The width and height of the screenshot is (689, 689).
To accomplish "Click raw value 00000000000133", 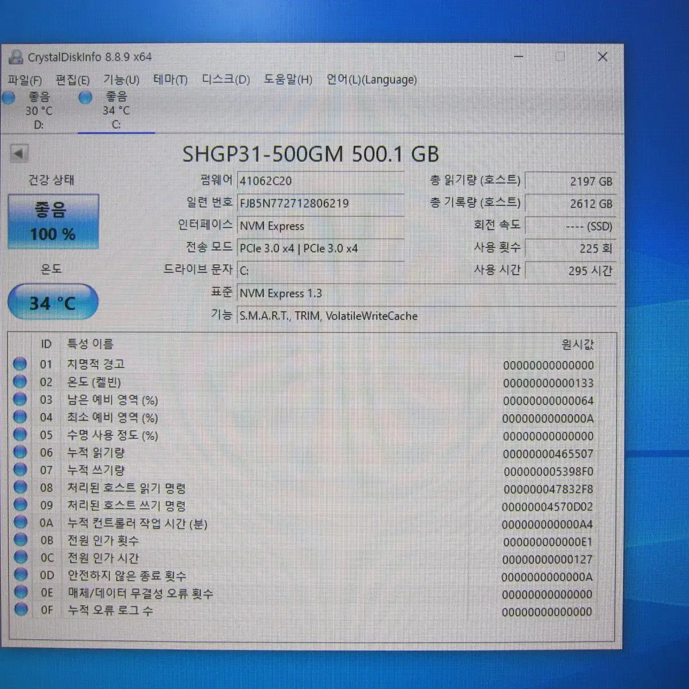I will tap(548, 383).
